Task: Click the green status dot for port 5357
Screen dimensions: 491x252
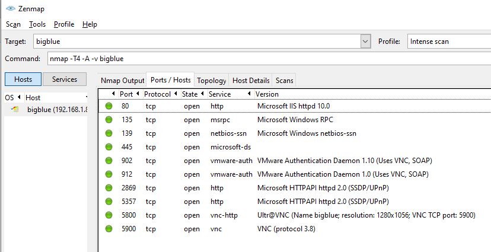Action: coord(109,202)
